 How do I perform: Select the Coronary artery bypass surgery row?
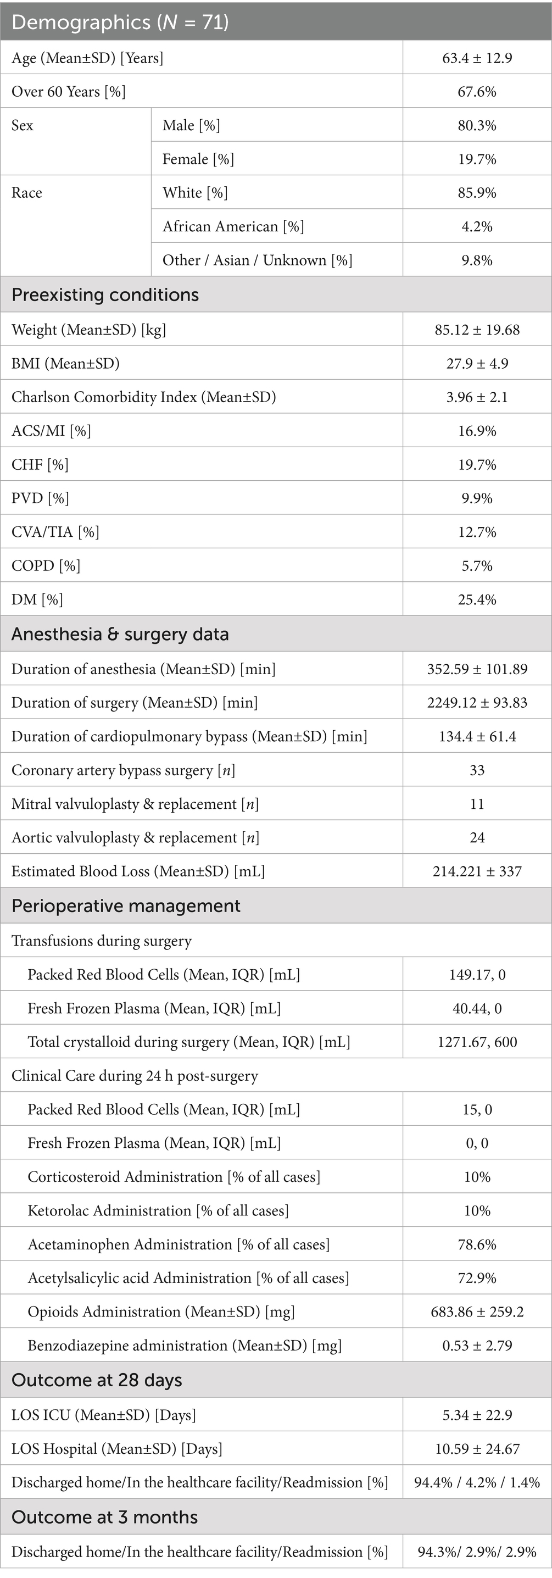[123, 770]
